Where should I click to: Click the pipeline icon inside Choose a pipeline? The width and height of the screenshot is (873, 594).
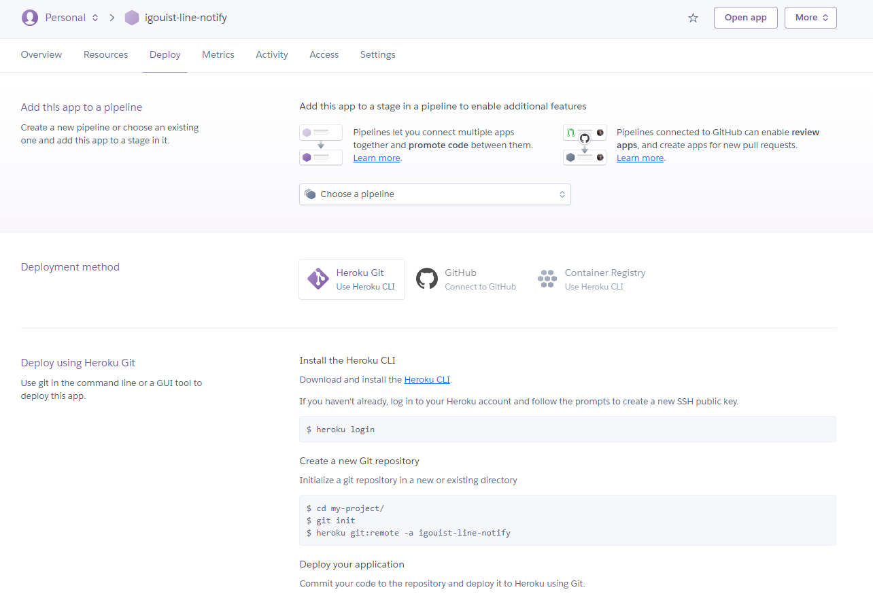pos(310,194)
